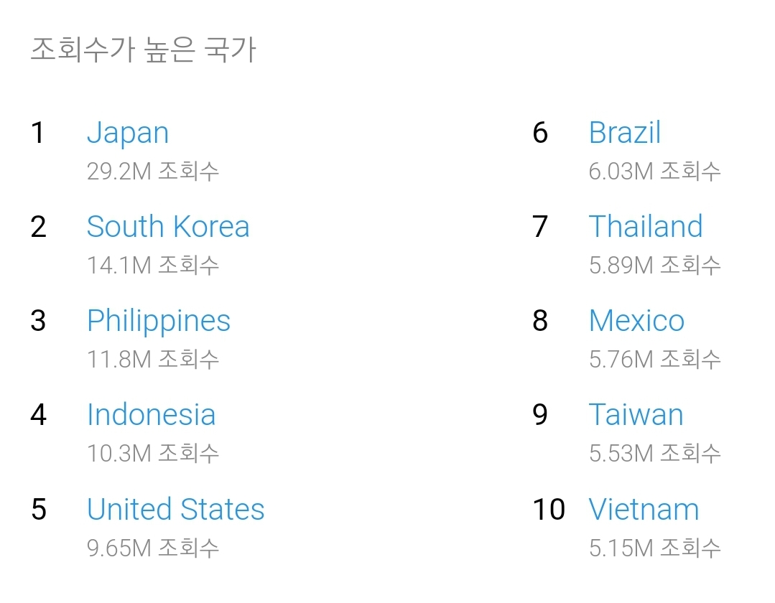Click the 5.15M 조회수 figure
The image size is (775, 603).
(x=654, y=548)
